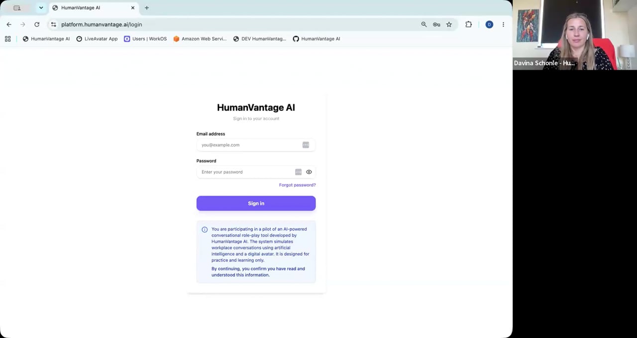The width and height of the screenshot is (637, 338).
Task: Reload the page with refresh icon
Action: pyautogui.click(x=37, y=24)
